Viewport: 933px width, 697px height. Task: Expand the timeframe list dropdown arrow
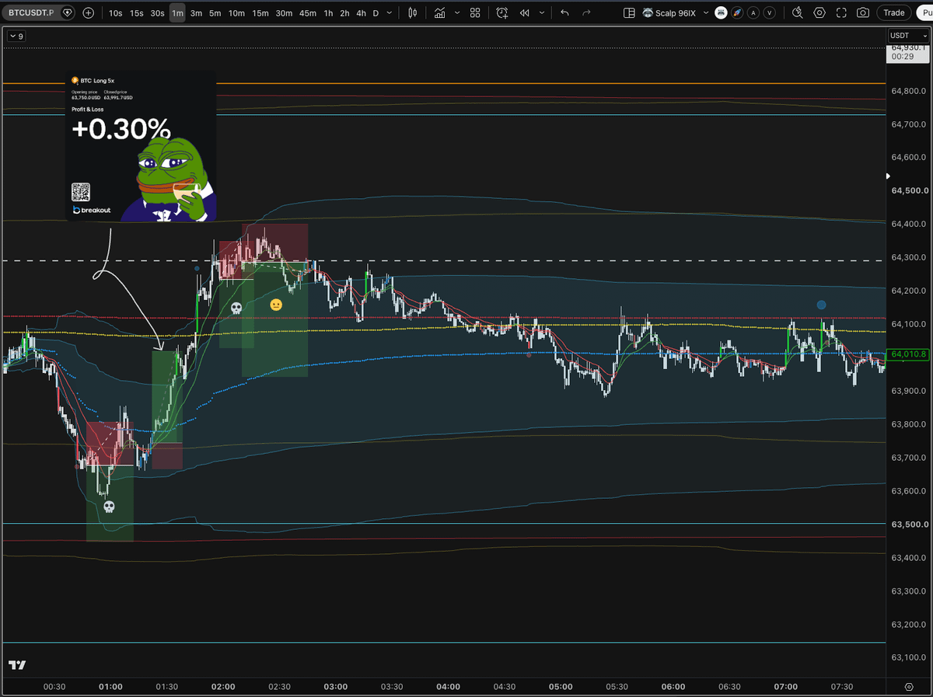pyautogui.click(x=390, y=12)
